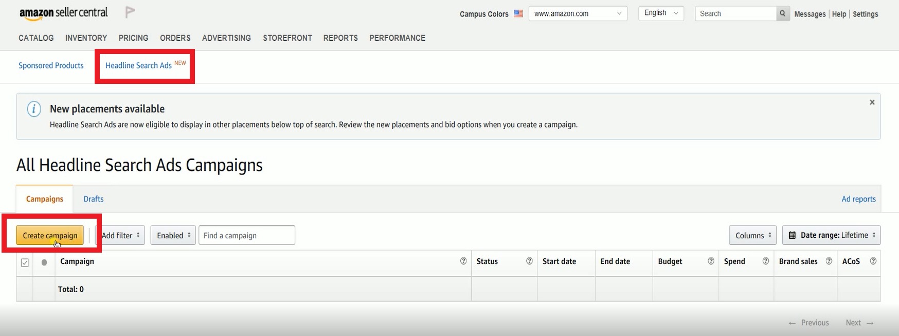Click the calendar icon in Date range
This screenshot has width=899, height=336.
[792, 235]
